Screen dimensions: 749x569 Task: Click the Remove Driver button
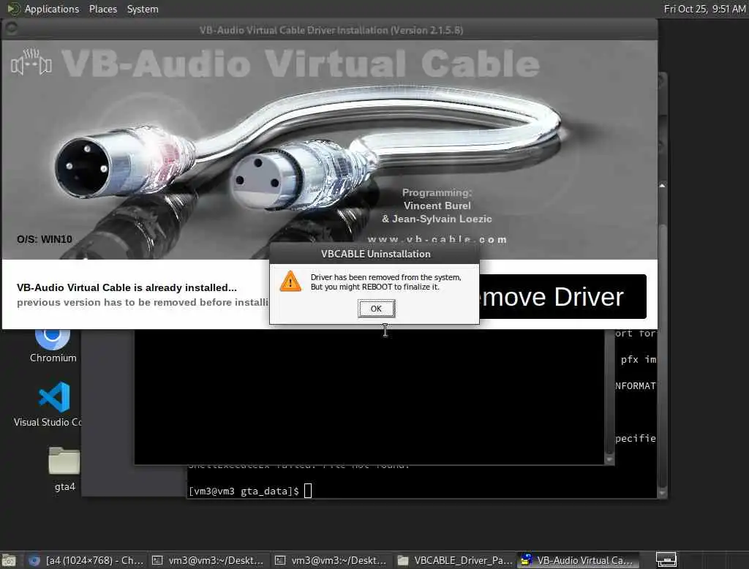[x=562, y=297]
